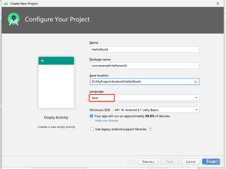Open the Help me choose link

tap(106, 121)
